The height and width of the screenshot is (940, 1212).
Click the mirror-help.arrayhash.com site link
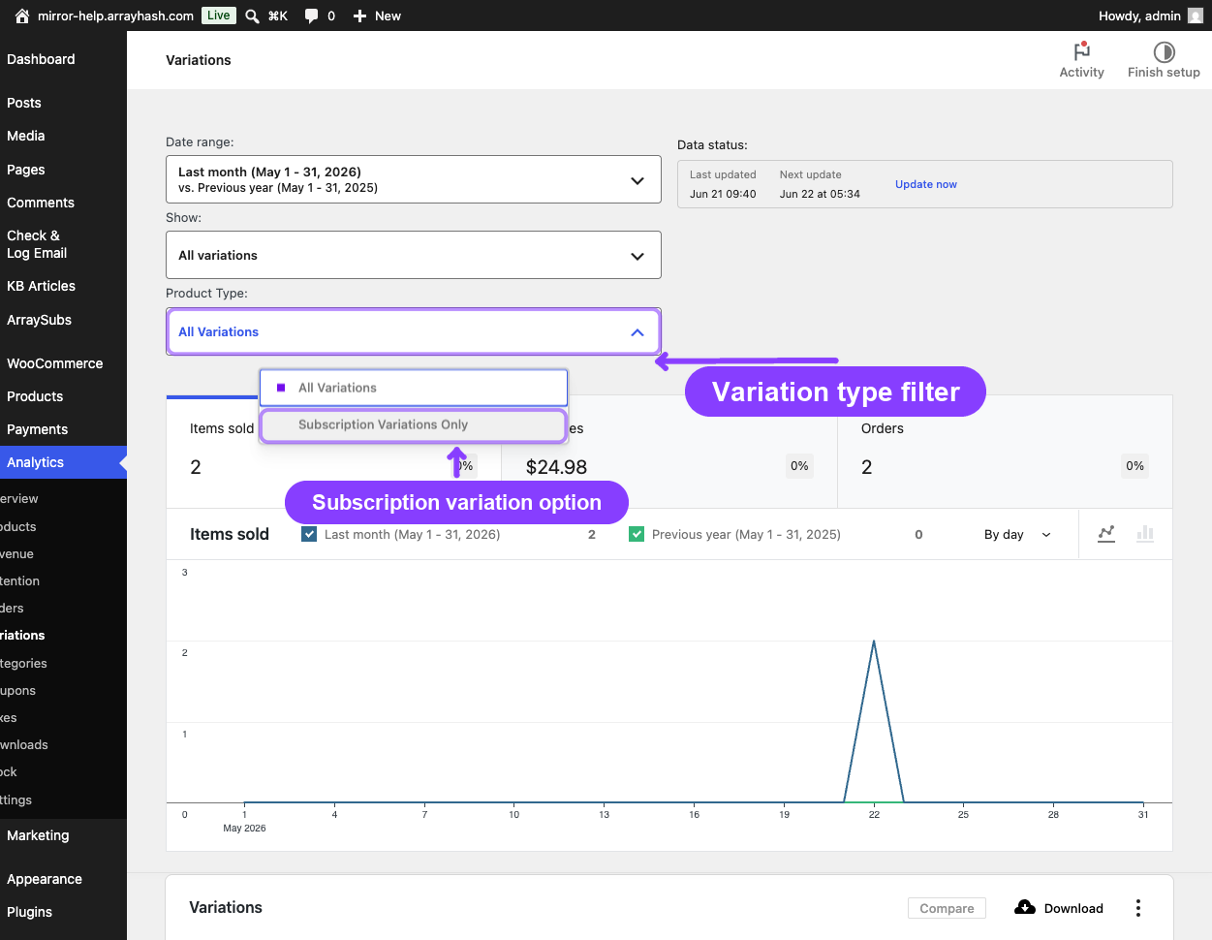click(115, 16)
